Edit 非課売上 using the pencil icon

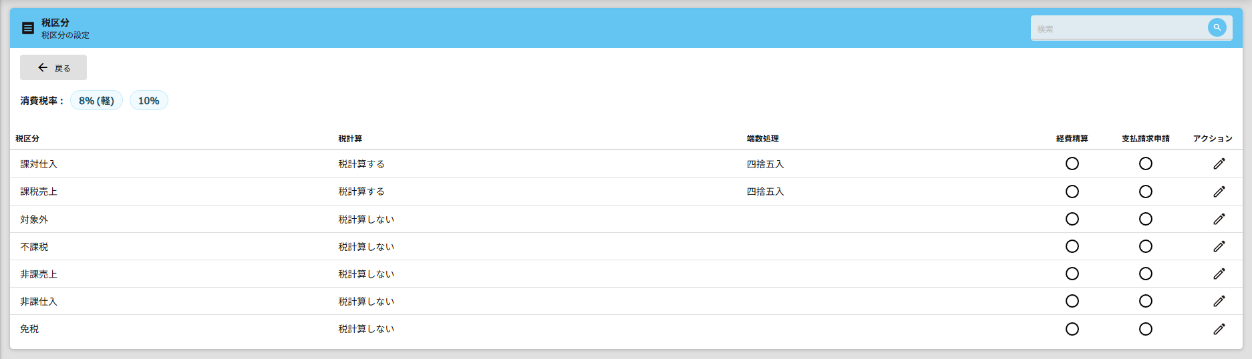pos(1219,274)
